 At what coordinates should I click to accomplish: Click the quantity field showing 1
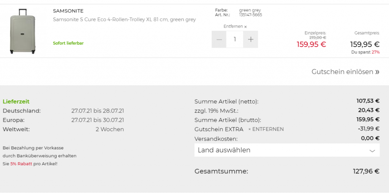point(235,39)
